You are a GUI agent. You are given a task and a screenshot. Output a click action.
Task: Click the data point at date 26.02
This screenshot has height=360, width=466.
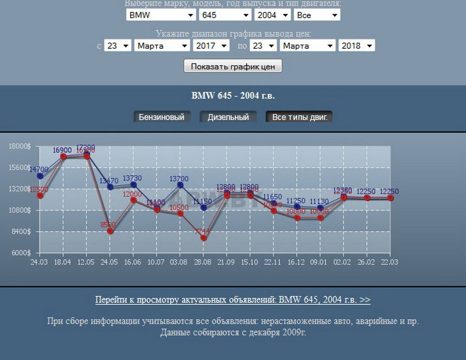367,198
